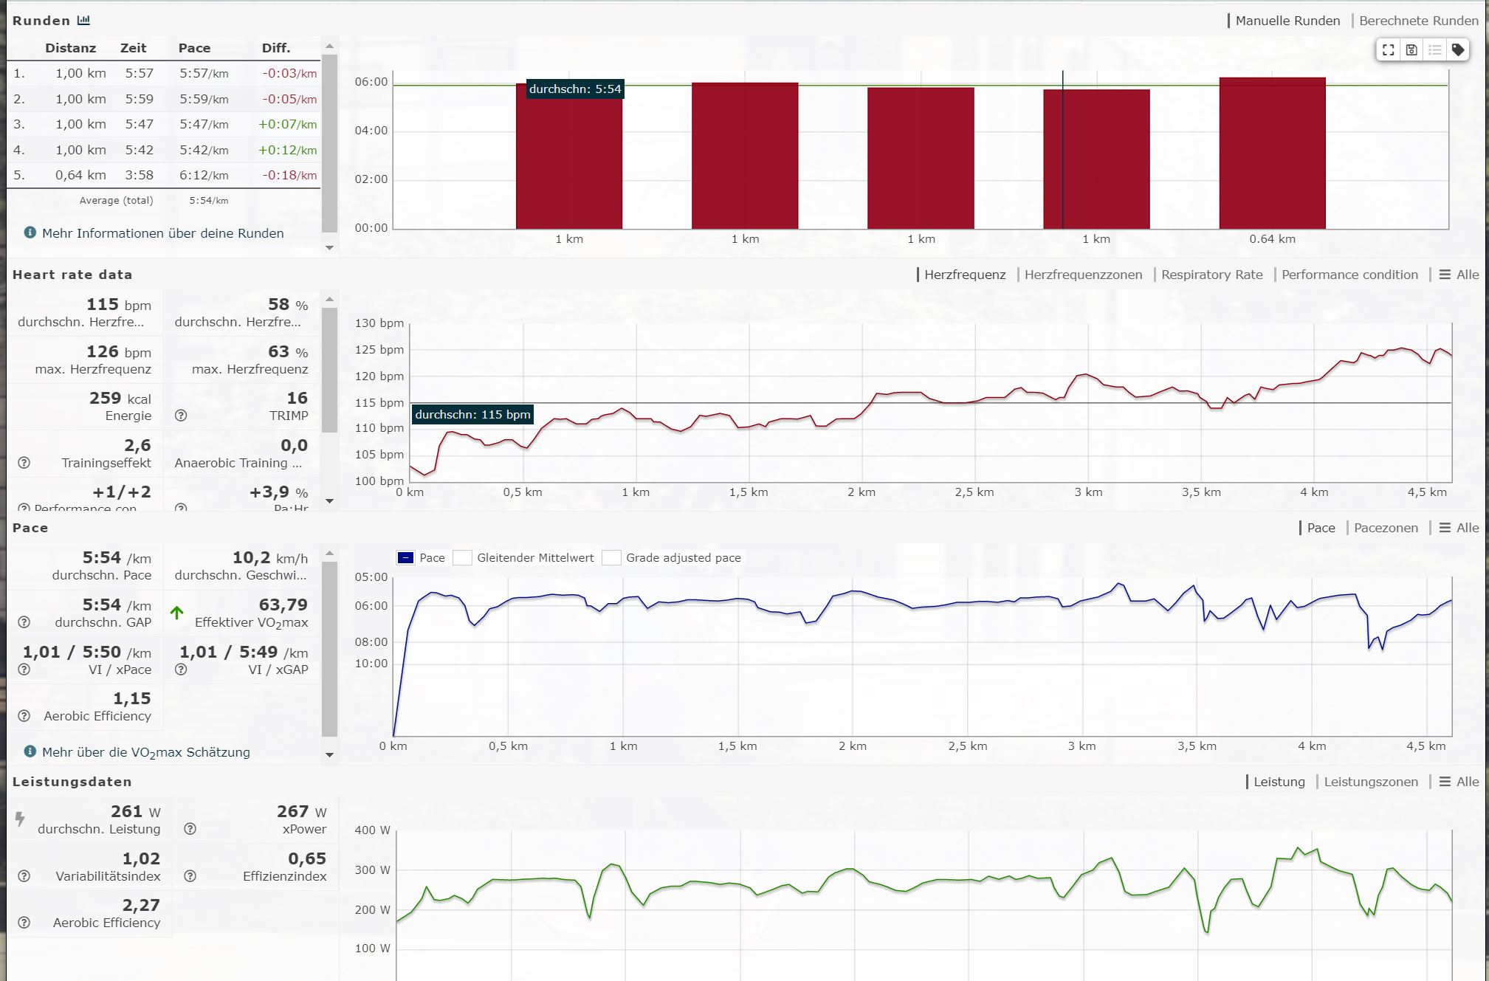Click the tag icon in the chart toolbar
This screenshot has height=981, width=1489.
1457,50
